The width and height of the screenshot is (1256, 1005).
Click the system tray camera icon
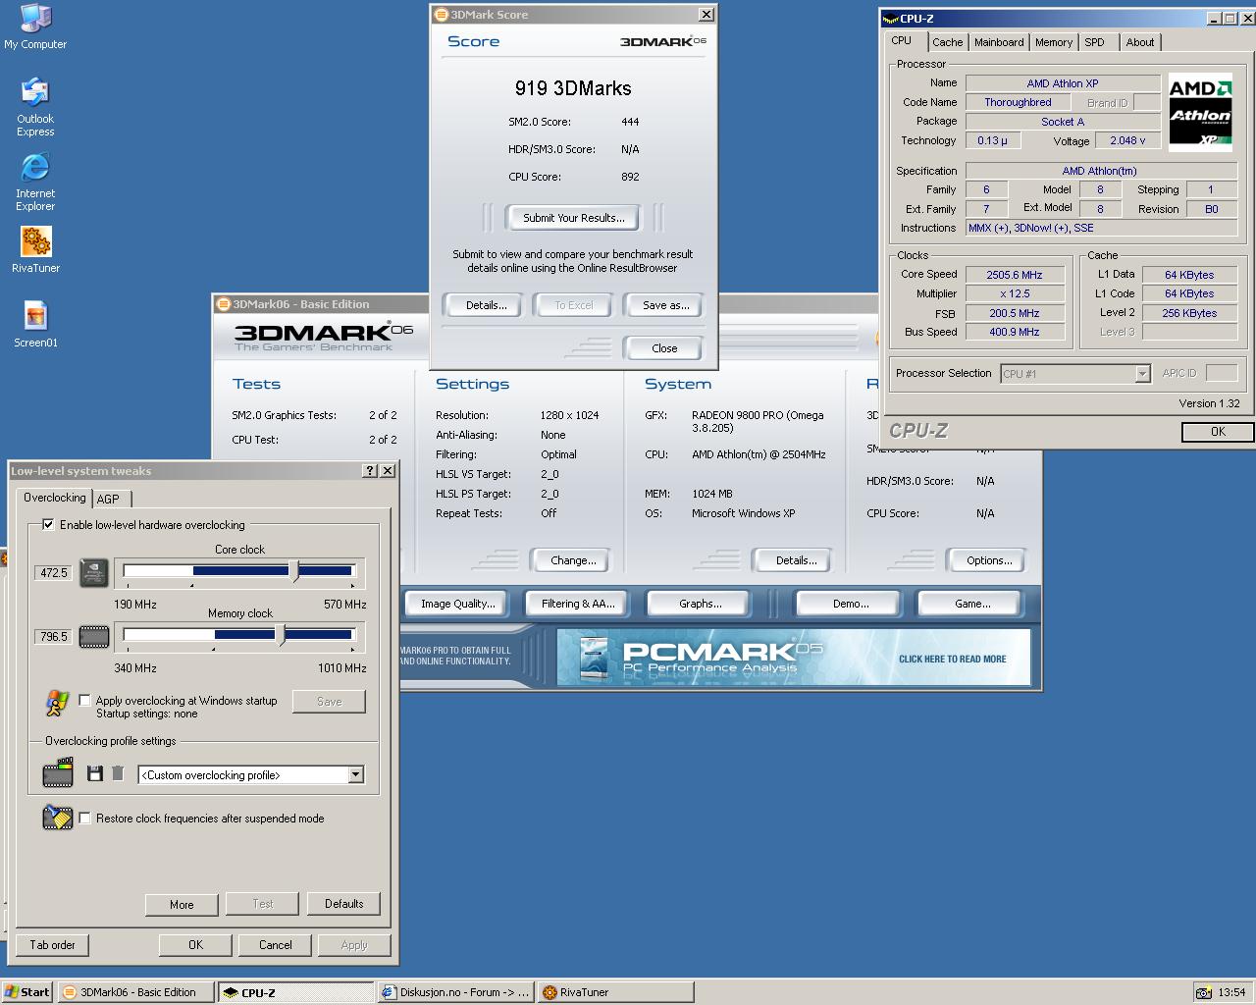(1203, 992)
